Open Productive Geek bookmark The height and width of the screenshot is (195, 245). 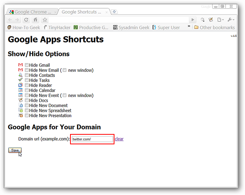tap(91, 28)
